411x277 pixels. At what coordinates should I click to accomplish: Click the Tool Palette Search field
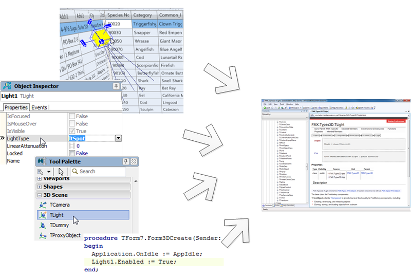click(98, 172)
